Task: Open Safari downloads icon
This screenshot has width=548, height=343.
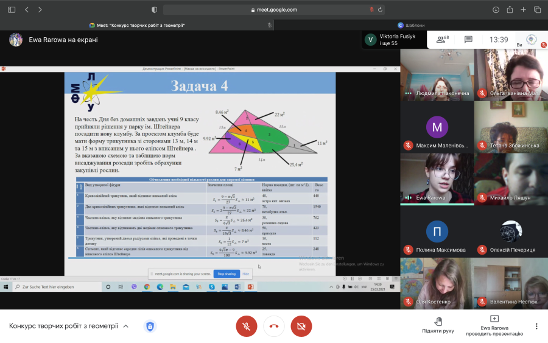Action: click(496, 10)
